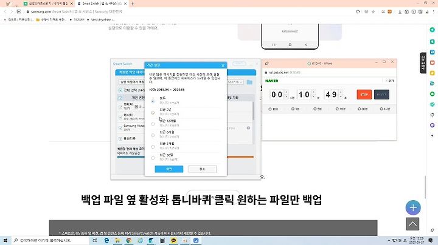
Task: Select the 최근 30일 radio option
Action: (x=153, y=158)
